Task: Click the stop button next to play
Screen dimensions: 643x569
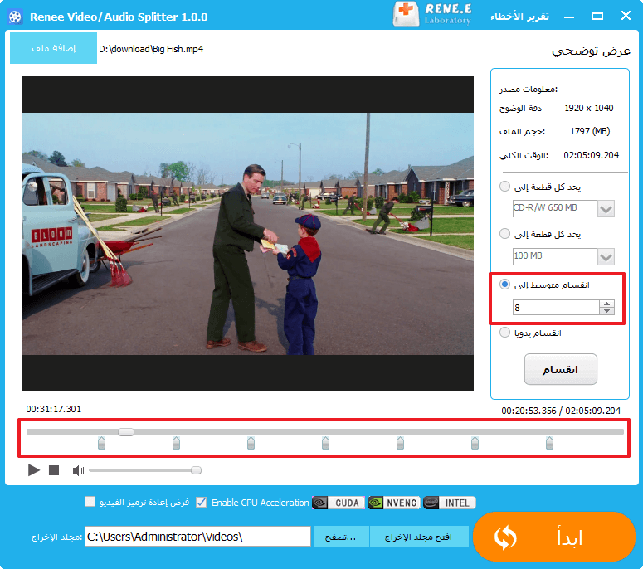Action: [54, 470]
